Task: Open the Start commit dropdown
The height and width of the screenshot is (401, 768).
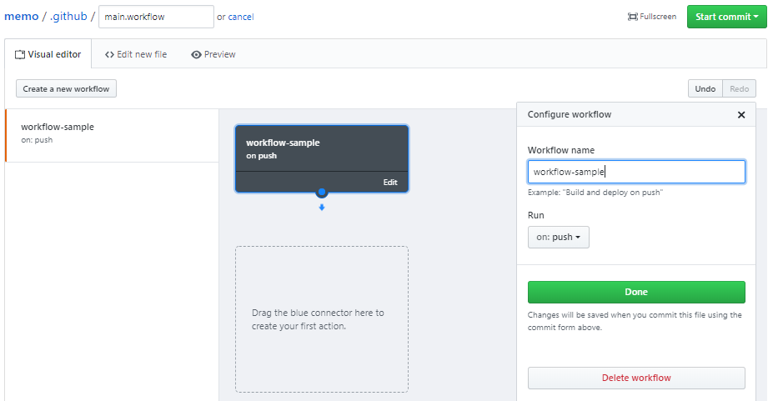Action: [726, 17]
